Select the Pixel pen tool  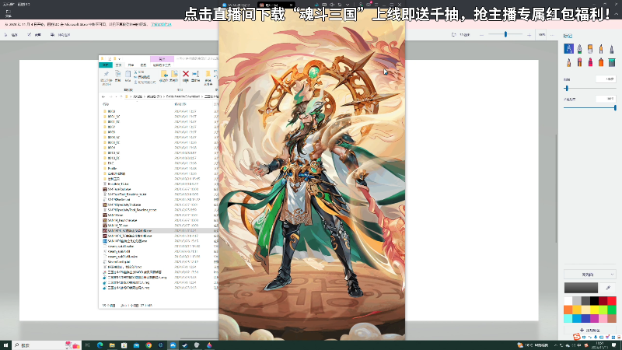click(612, 49)
